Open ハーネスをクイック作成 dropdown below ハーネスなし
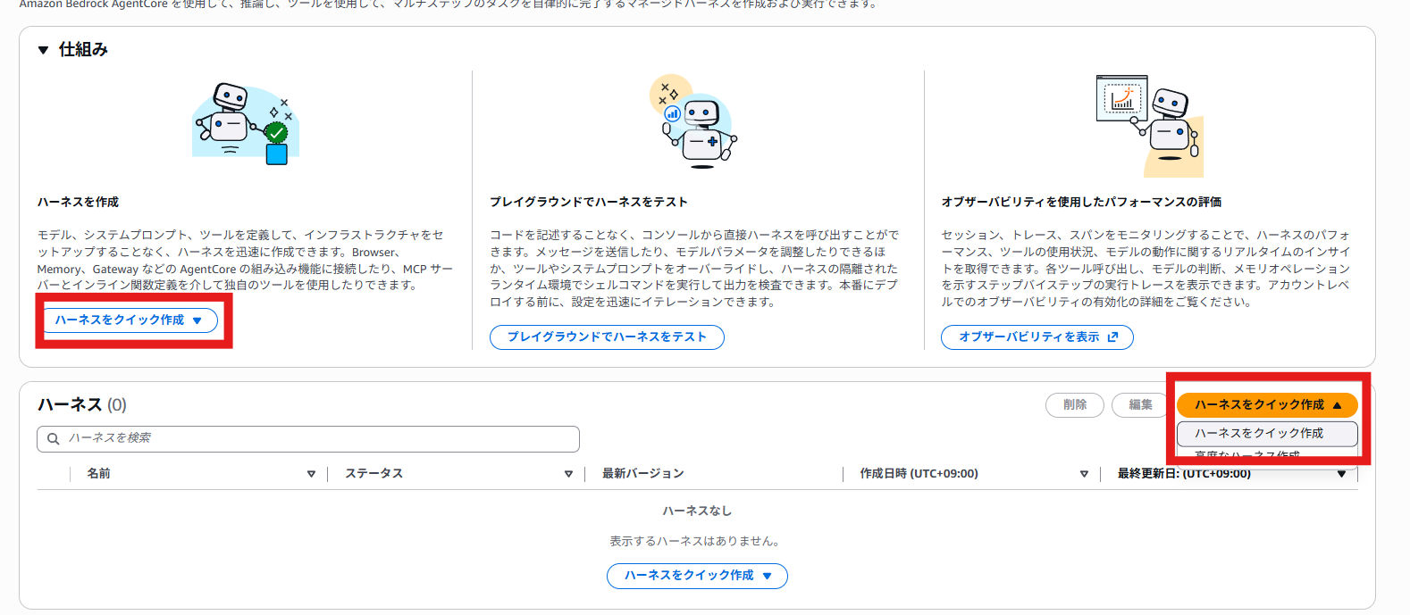Screen dimensions: 1410x615 click(x=697, y=576)
